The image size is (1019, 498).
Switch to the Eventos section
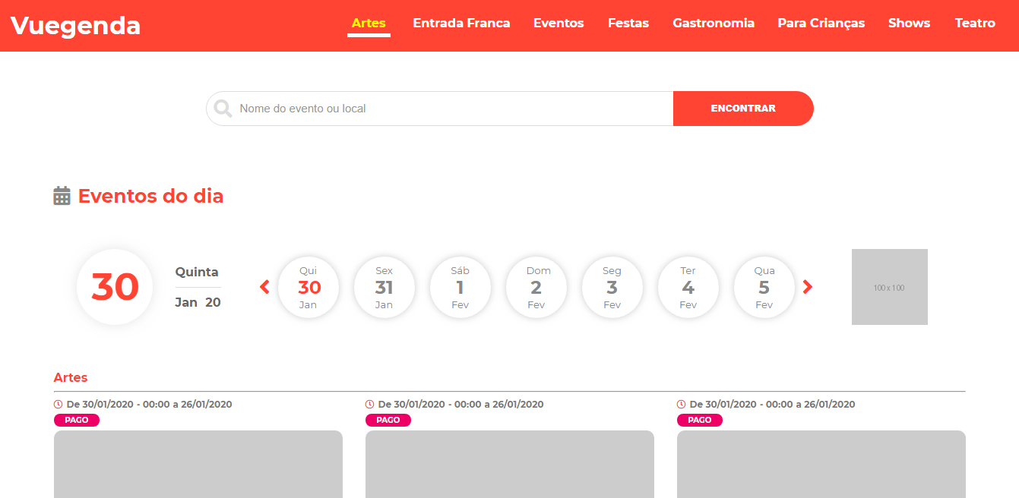(559, 23)
